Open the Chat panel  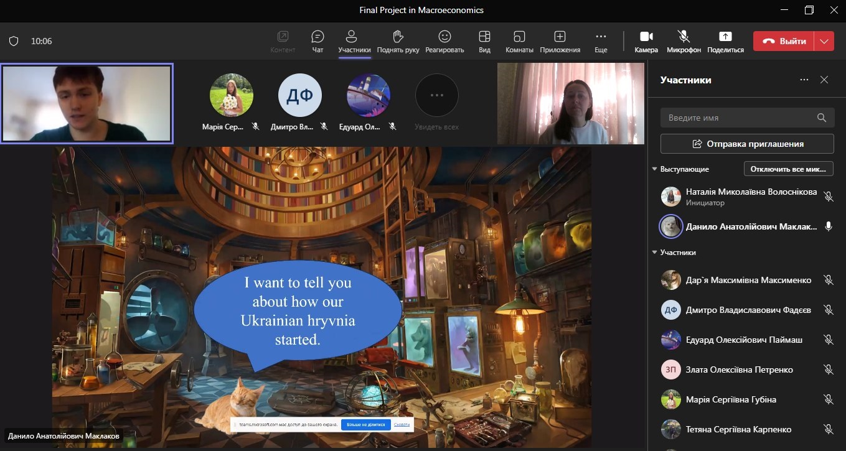tap(317, 37)
